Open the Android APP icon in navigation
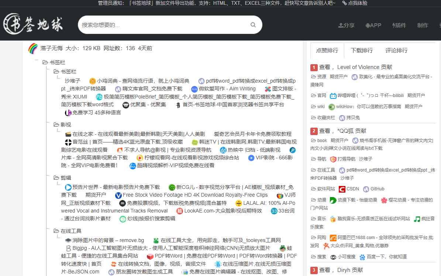Viewport: 441px width, 276px height. coord(368,25)
